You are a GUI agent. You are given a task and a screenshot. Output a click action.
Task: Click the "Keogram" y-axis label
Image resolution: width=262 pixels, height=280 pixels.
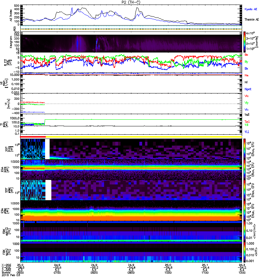11,42
